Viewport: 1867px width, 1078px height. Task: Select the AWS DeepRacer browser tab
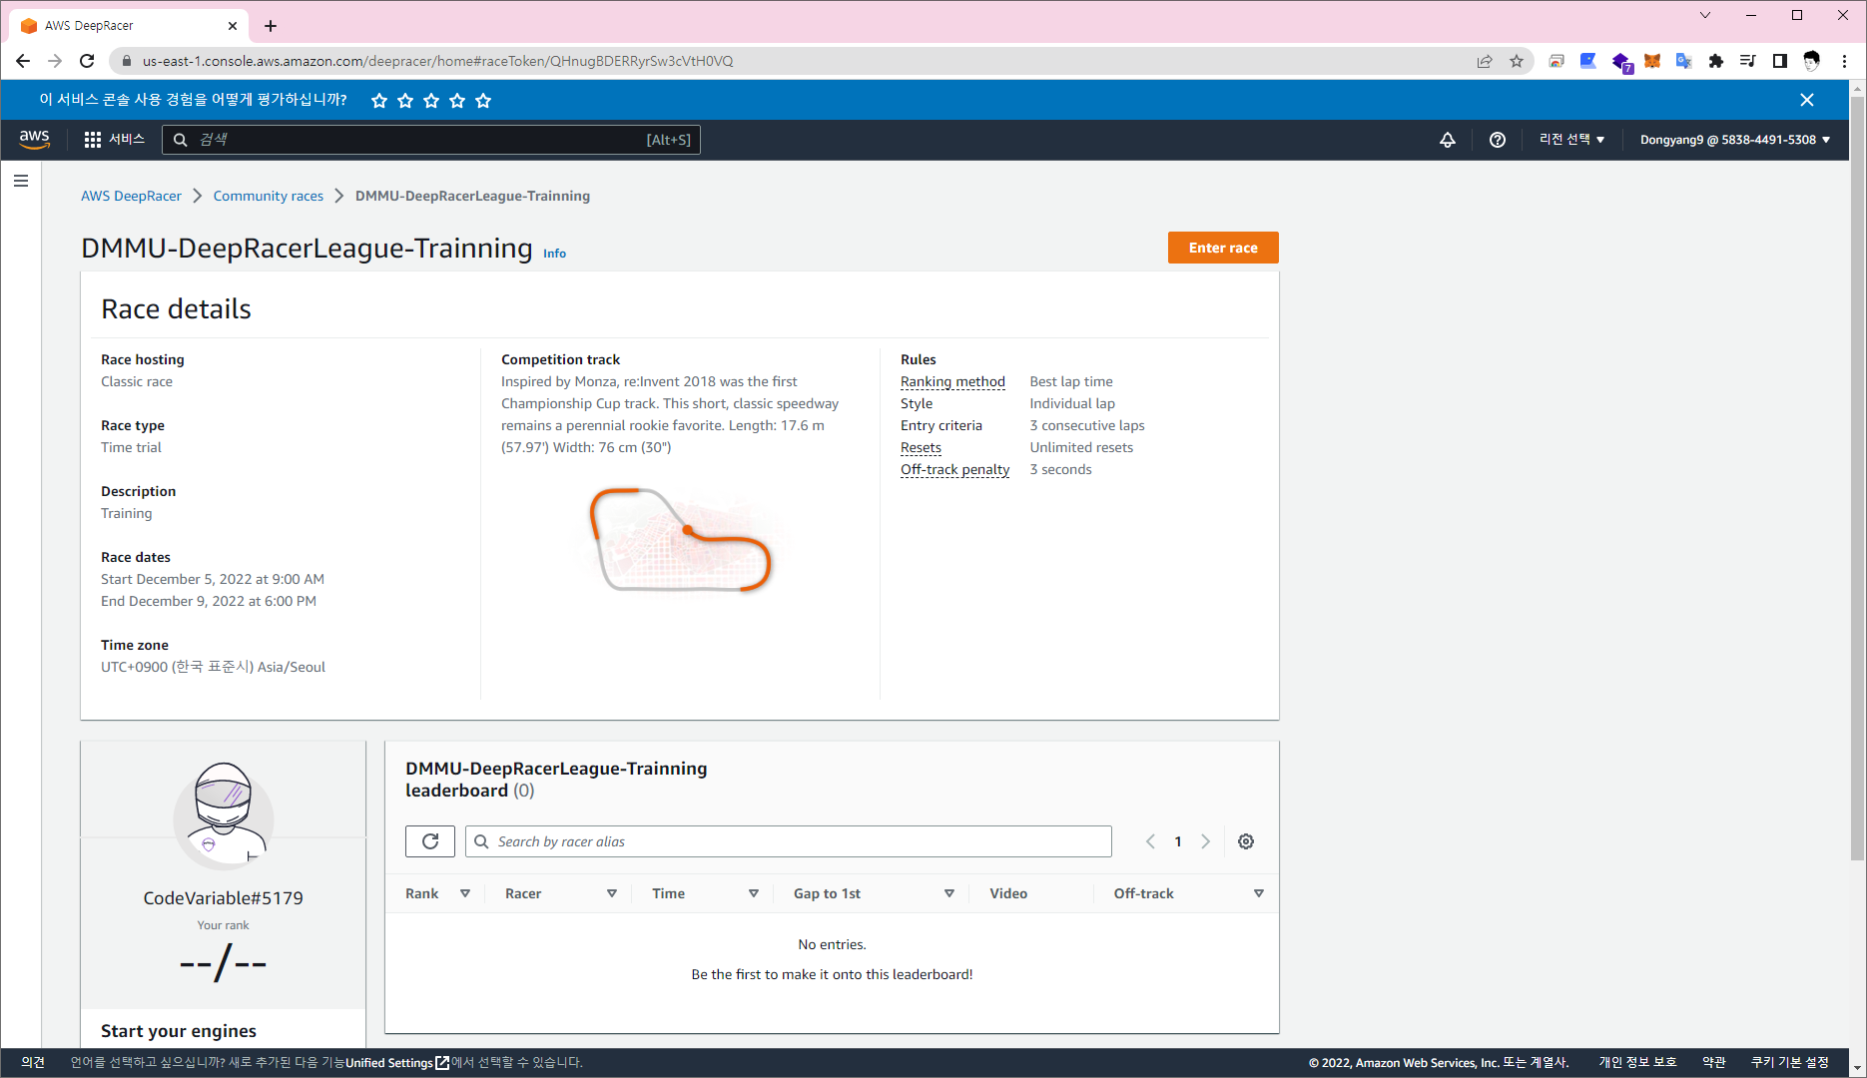coord(130,26)
